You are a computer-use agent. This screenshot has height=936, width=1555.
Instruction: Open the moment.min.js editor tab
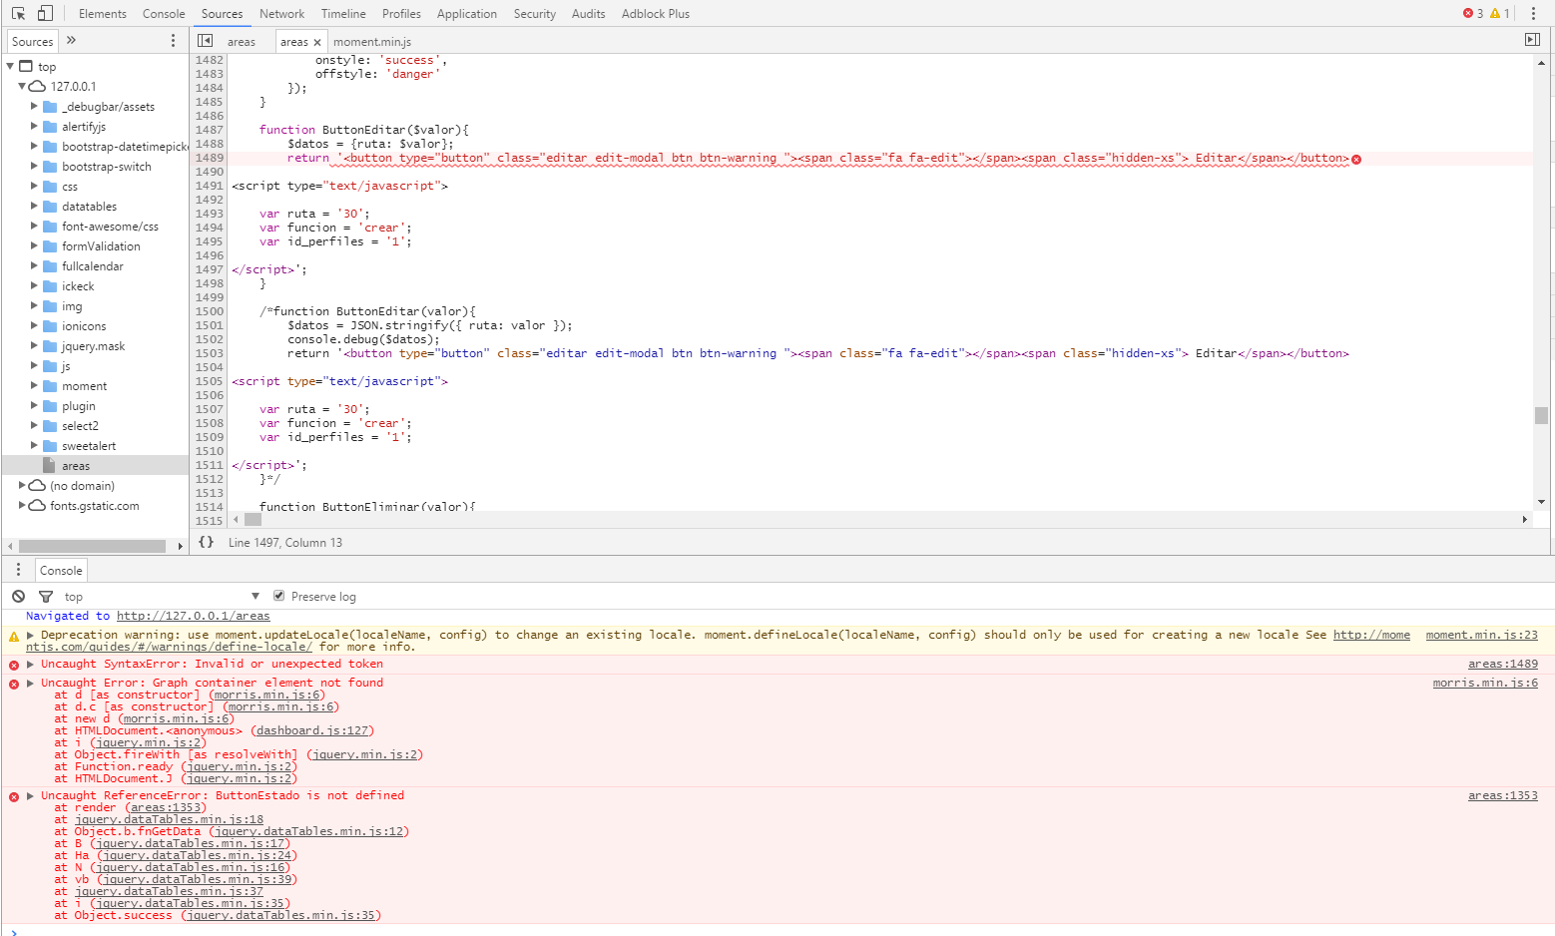point(371,42)
